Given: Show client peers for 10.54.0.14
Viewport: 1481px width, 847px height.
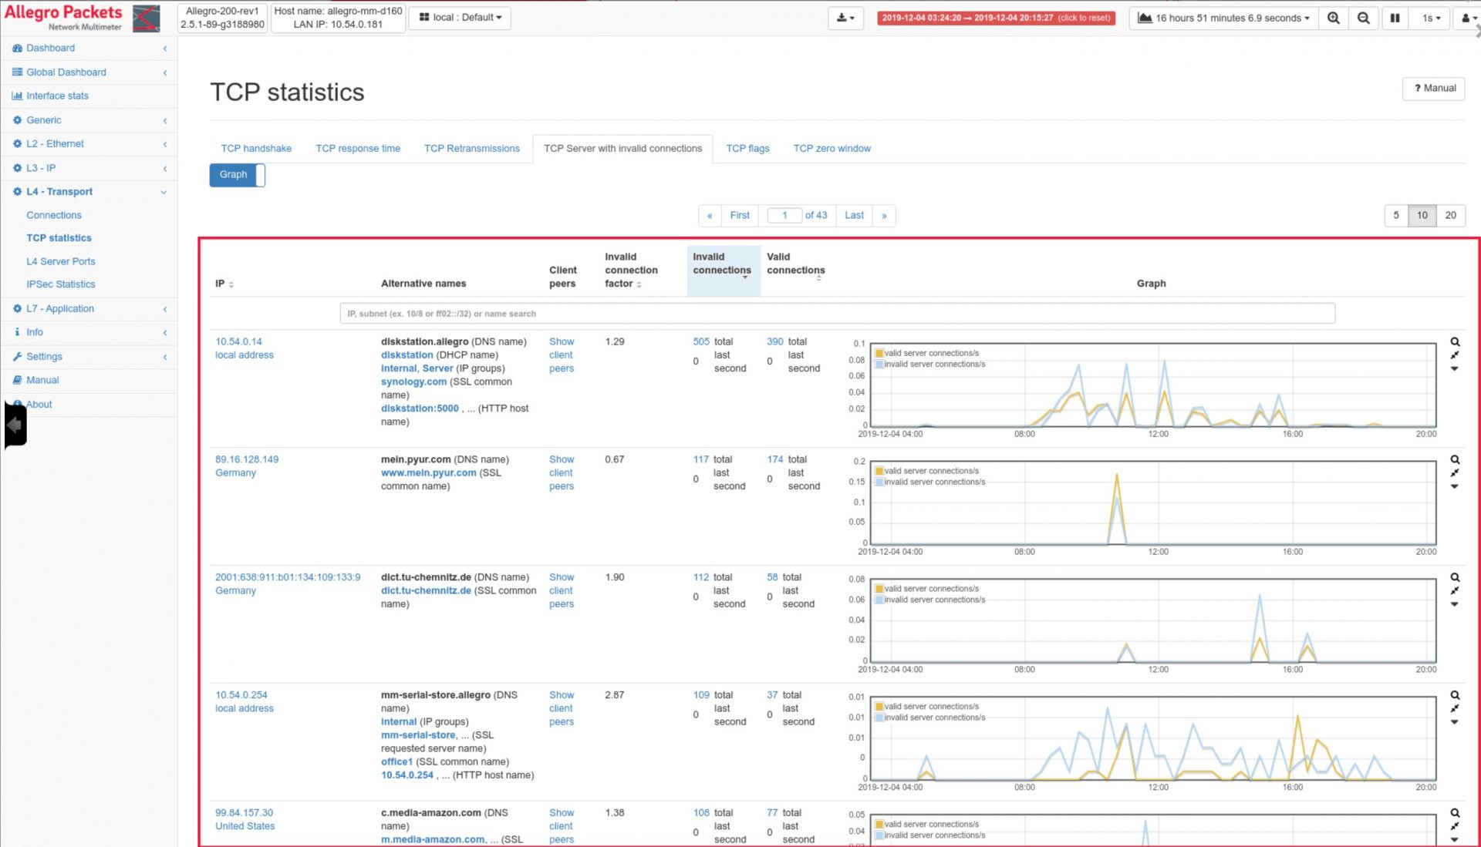Looking at the screenshot, I should click(562, 355).
